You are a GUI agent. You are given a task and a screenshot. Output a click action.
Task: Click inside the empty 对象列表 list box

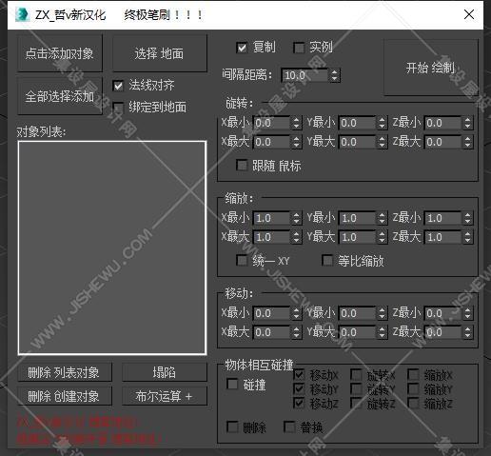(x=112, y=248)
